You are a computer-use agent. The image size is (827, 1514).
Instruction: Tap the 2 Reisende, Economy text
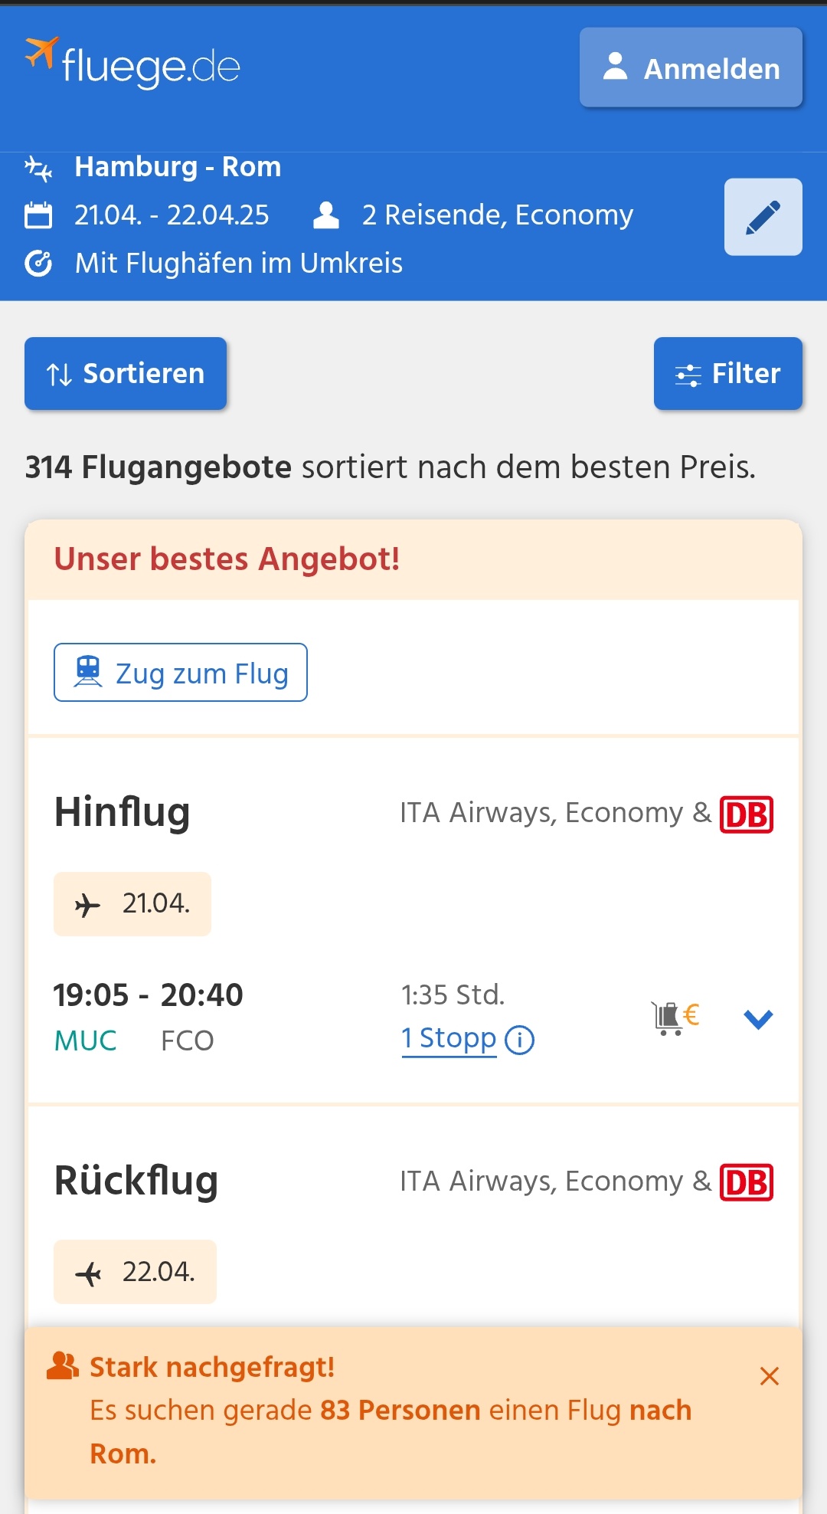click(498, 215)
